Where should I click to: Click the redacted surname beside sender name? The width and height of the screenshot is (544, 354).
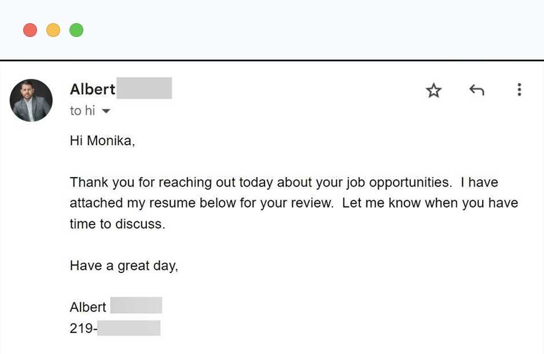coord(144,89)
